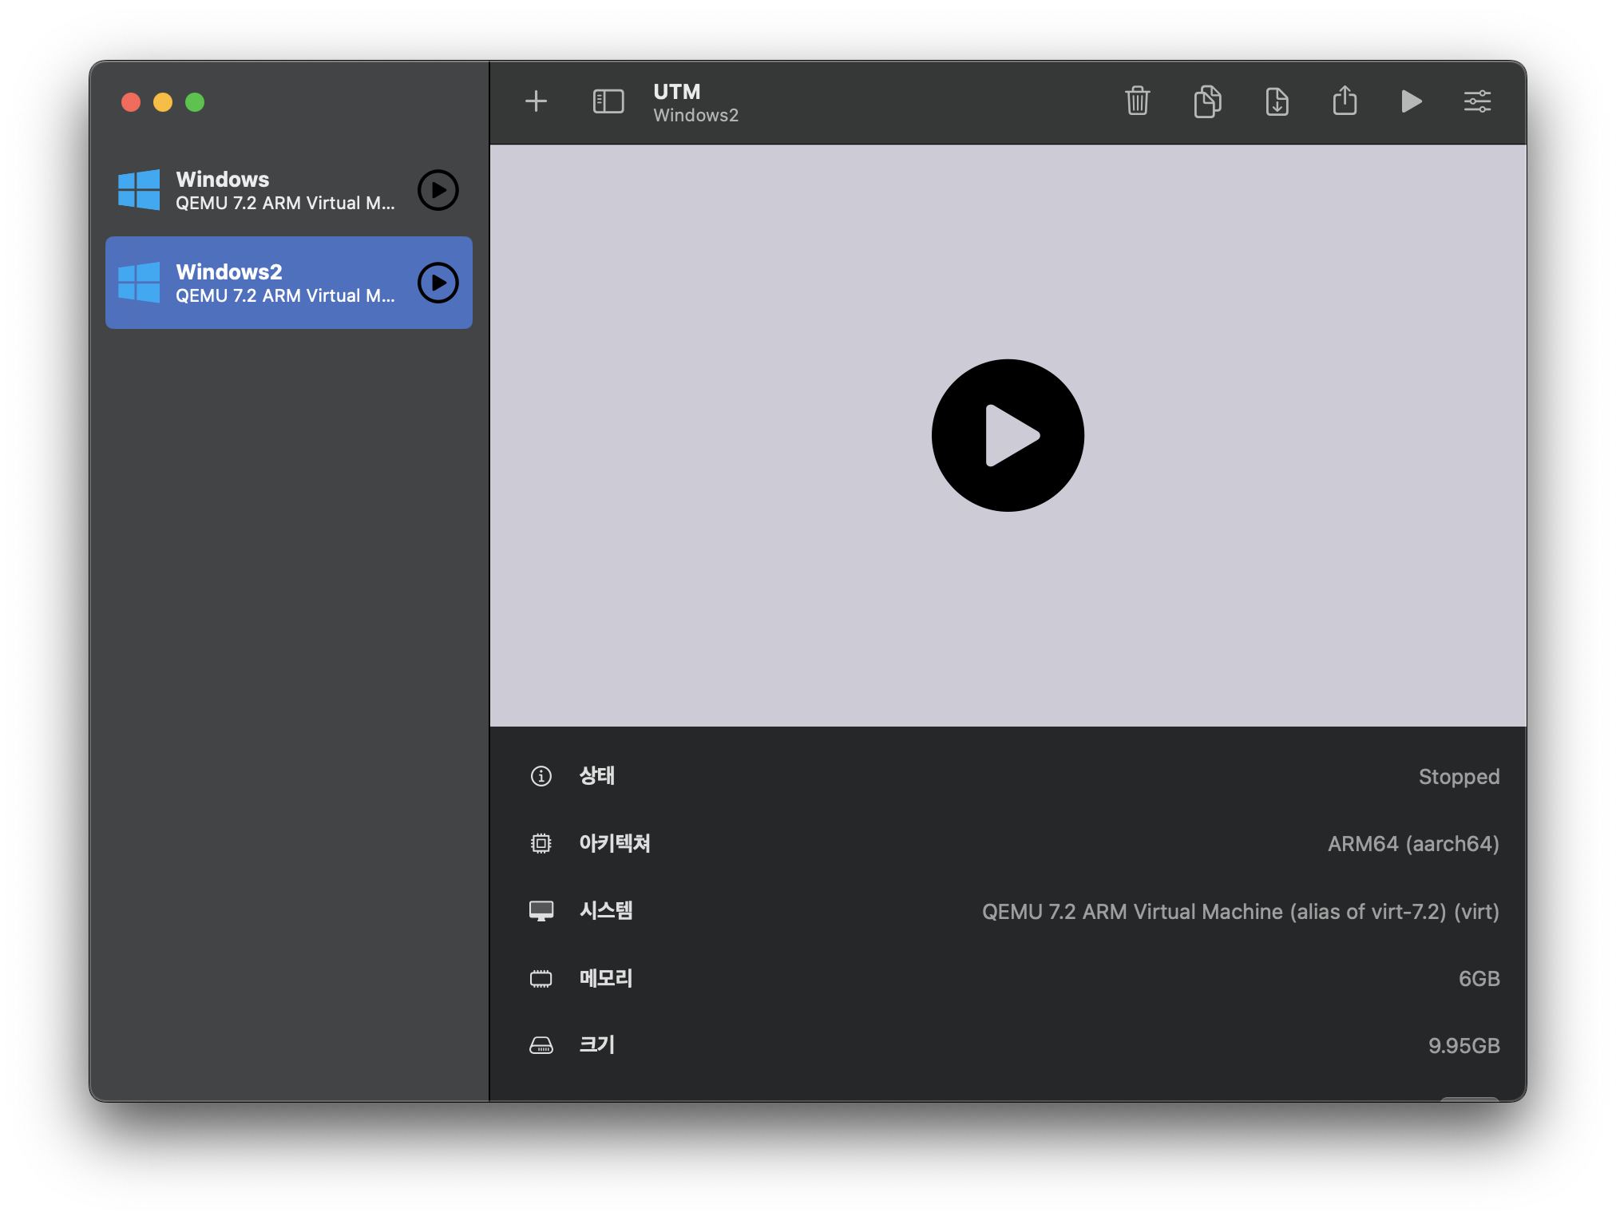The image size is (1616, 1220).
Task: Start Windows2 VM from sidebar play button
Action: pos(438,283)
